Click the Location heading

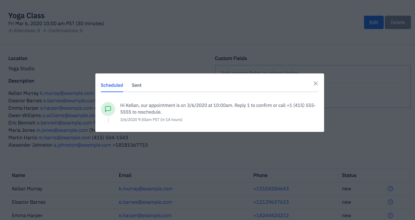(x=18, y=58)
